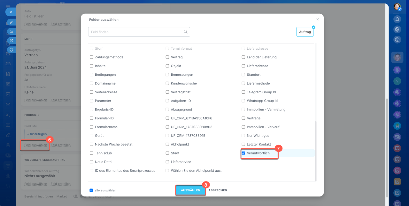Click the dialog's vertical scrollbar
This screenshot has width=409, height=206.
point(316,151)
